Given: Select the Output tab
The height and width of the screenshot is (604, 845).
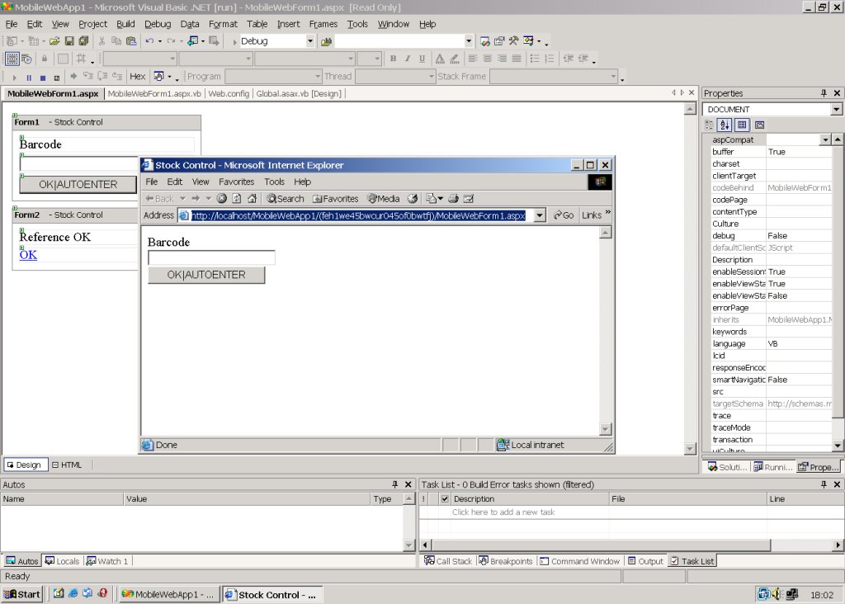Looking at the screenshot, I should pos(645,561).
